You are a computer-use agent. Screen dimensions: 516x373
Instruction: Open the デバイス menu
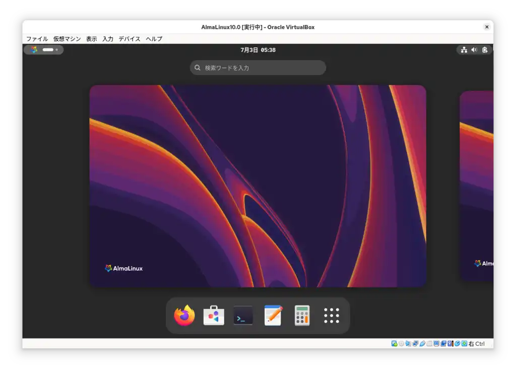click(129, 39)
